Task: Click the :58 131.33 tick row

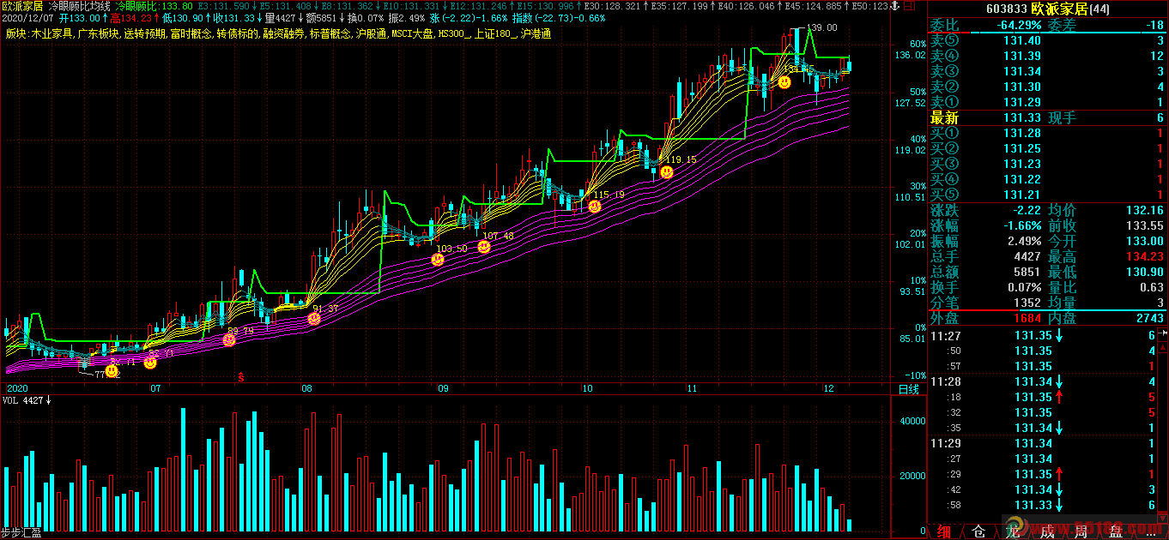Action: point(1044,505)
